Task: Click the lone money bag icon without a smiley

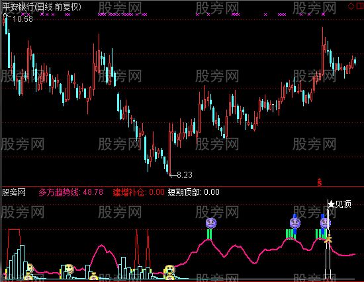Action: 93,277
